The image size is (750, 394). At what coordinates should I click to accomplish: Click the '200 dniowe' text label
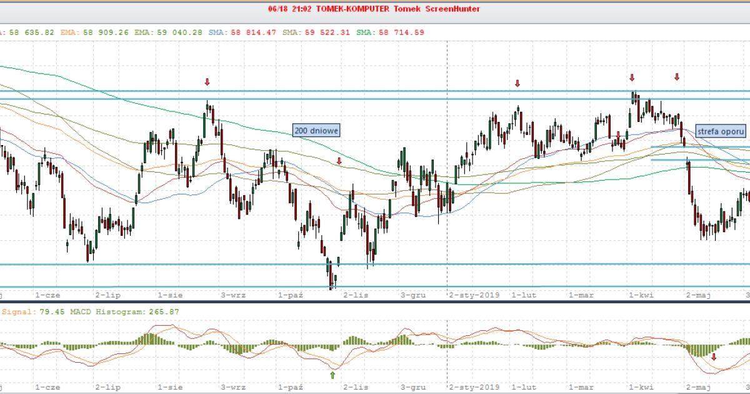(316, 130)
